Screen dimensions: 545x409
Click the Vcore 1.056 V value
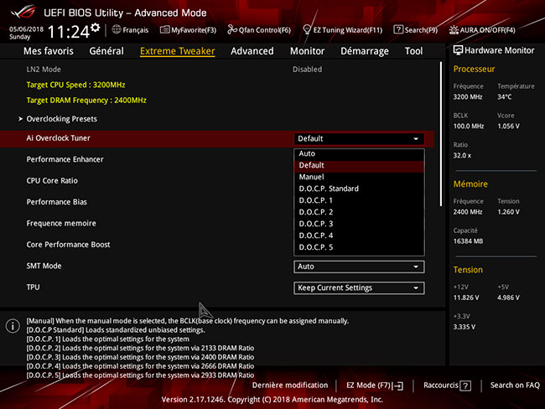[508, 127]
